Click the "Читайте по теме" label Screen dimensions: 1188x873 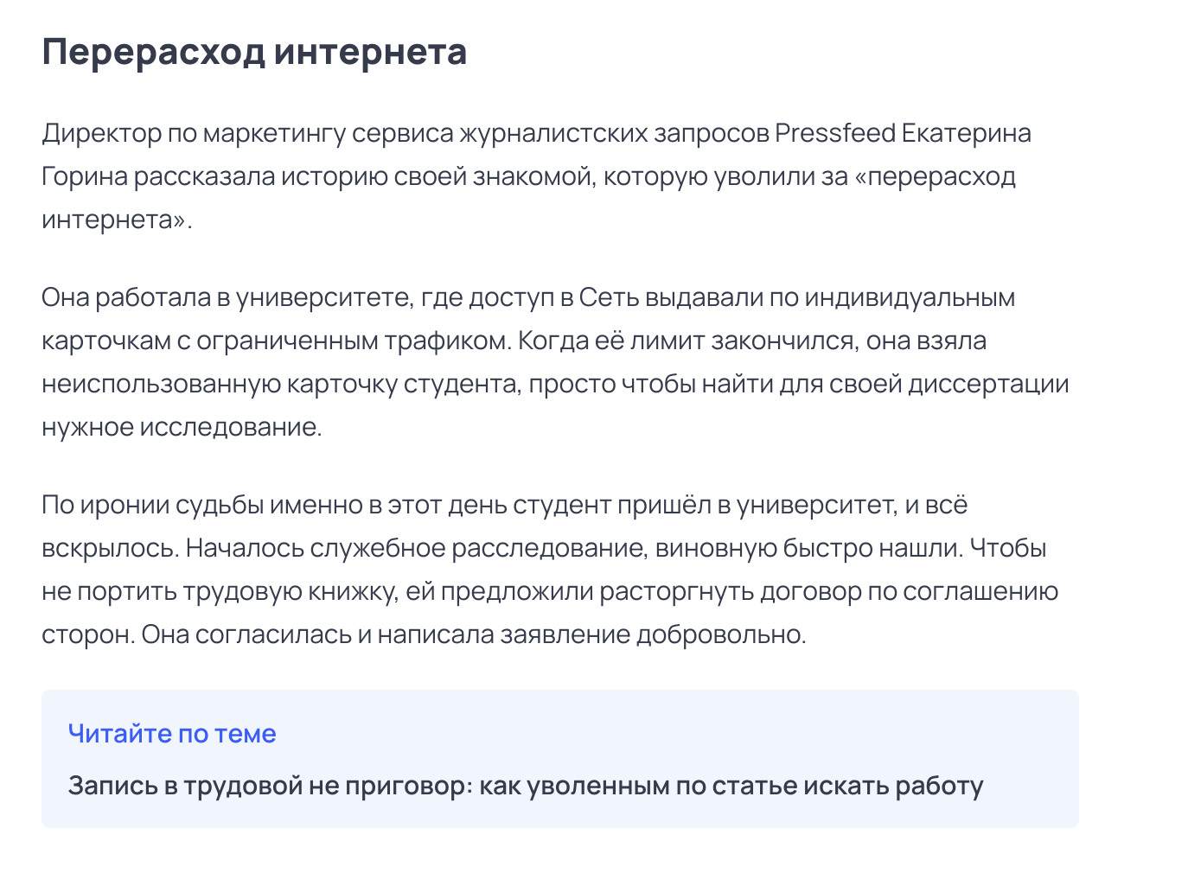[172, 734]
